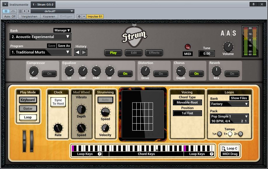
Task: Open Chord Type Movable-Root selector
Action: pyautogui.click(x=187, y=103)
